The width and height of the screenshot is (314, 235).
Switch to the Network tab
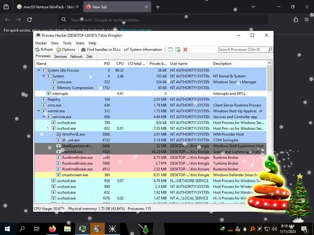(76, 57)
